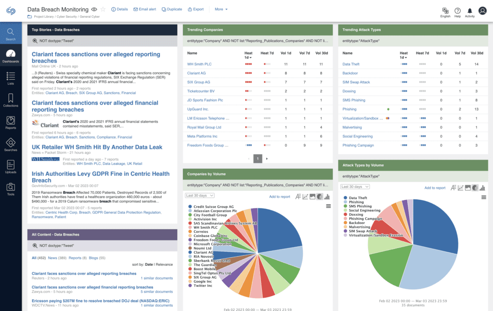Select page 1 in Trending Companies pagination
The height and width of the screenshot is (311, 493).
258,159
